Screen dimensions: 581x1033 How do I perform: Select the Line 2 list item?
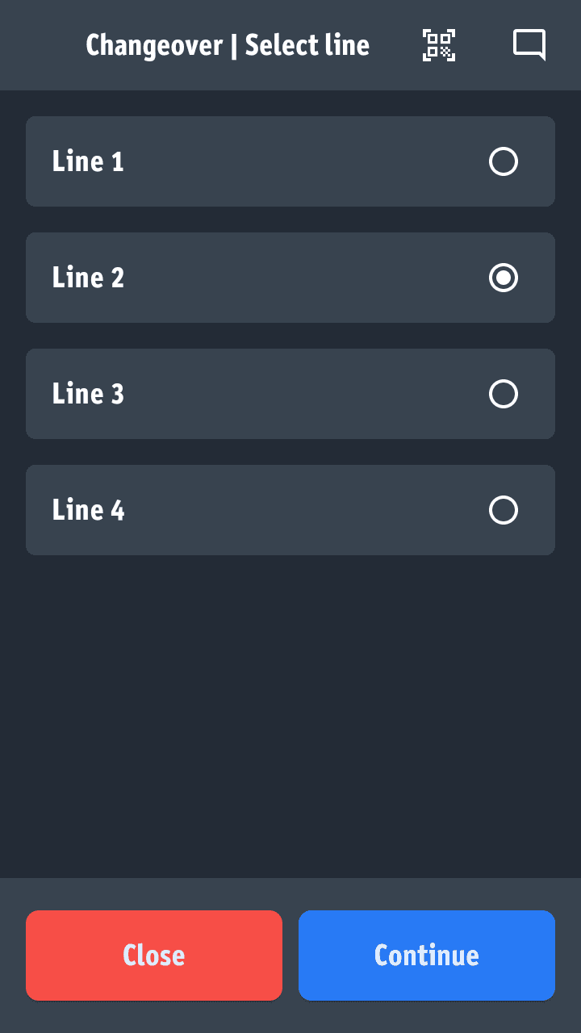(x=290, y=278)
